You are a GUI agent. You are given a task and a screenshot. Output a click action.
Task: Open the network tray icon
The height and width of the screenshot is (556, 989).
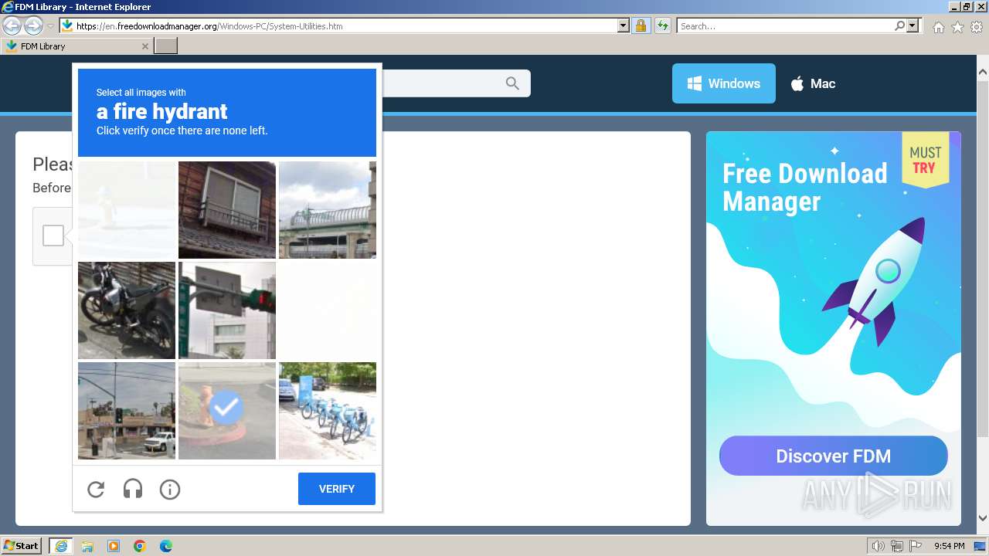click(897, 546)
